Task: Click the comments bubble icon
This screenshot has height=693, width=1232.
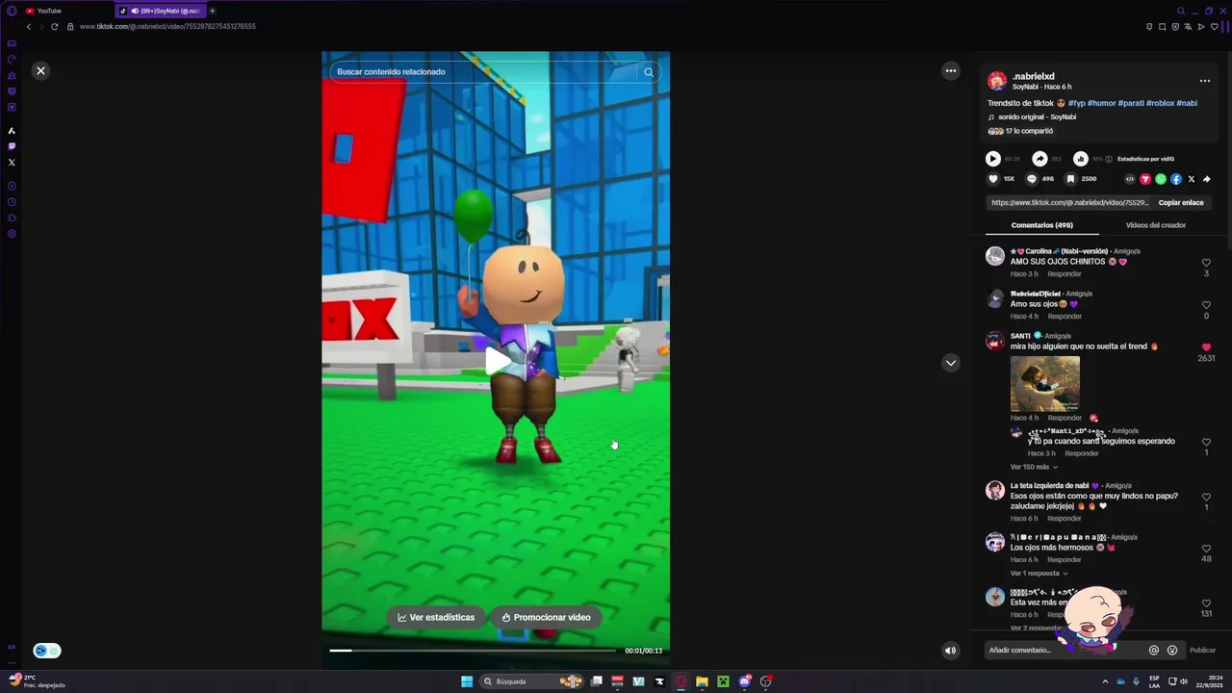Action: [1032, 179]
